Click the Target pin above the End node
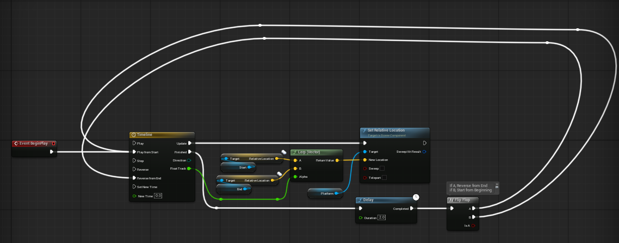The height and width of the screenshot is (243, 619). pos(222,180)
